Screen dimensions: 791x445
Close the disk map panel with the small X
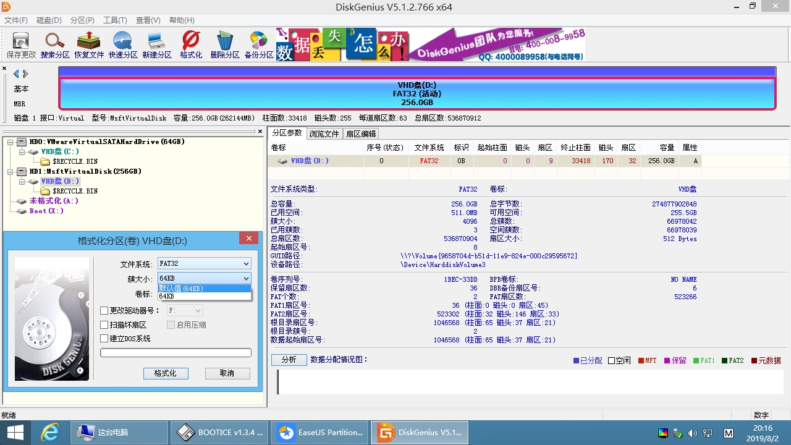coord(4,69)
